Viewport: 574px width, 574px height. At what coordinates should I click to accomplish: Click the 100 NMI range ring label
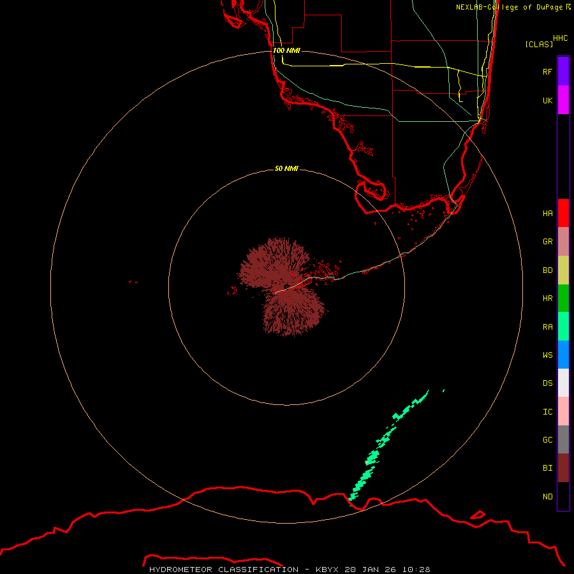(x=286, y=50)
